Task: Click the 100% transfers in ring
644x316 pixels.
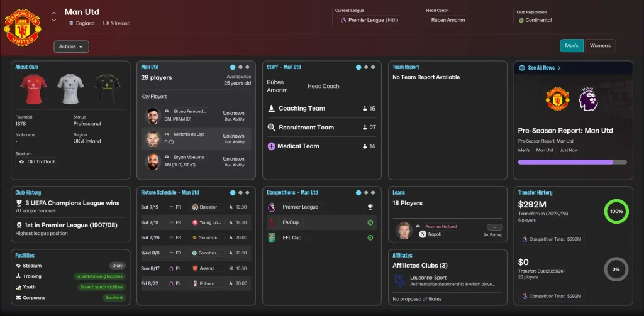Action: tap(616, 211)
